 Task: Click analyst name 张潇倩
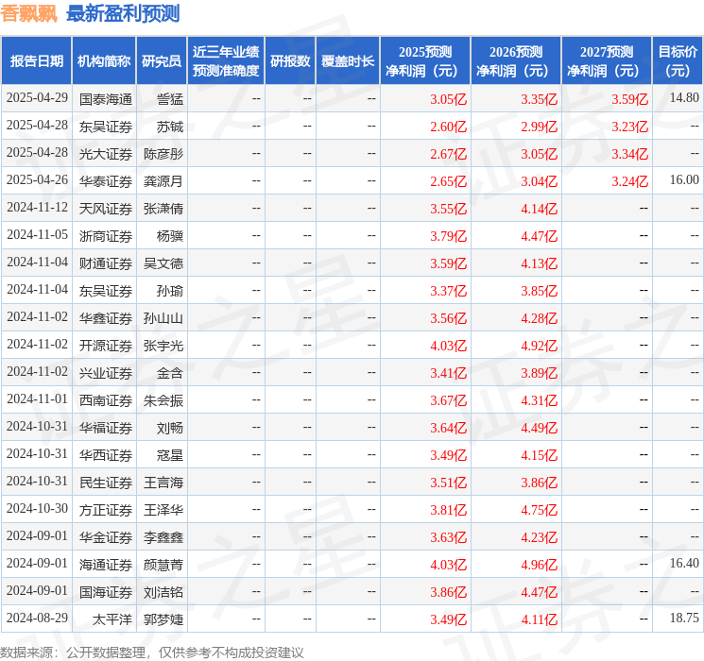163,209
